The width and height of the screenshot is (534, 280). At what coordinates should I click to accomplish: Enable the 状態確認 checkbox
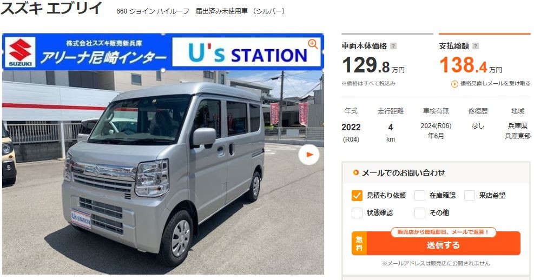pyautogui.click(x=357, y=212)
